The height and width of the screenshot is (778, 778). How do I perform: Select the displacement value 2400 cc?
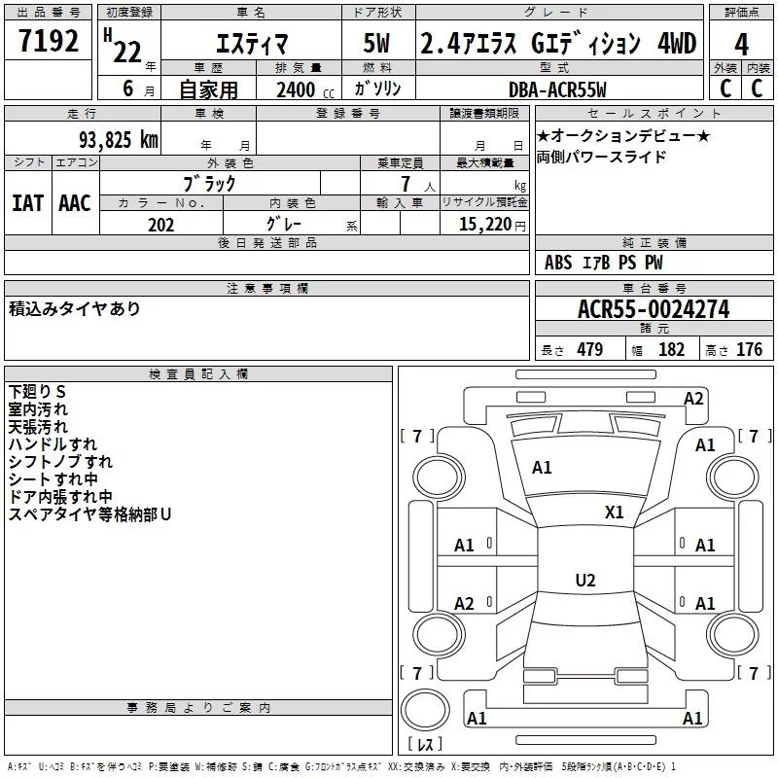(x=305, y=89)
